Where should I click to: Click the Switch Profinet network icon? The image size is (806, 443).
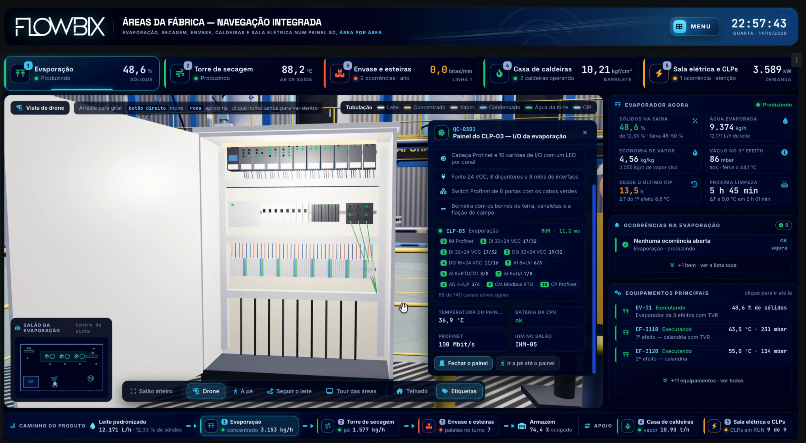tap(443, 191)
